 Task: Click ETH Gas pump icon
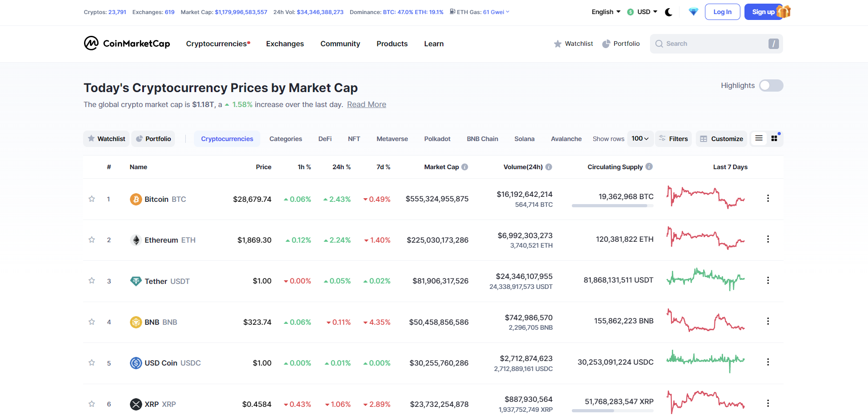[452, 12]
